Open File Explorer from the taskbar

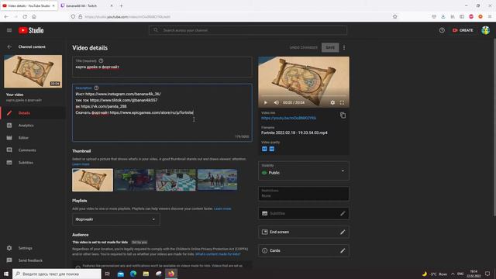[x=146, y=274]
